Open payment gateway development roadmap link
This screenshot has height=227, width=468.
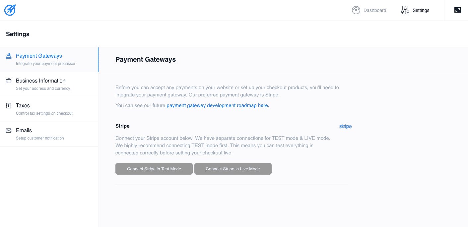point(218,105)
